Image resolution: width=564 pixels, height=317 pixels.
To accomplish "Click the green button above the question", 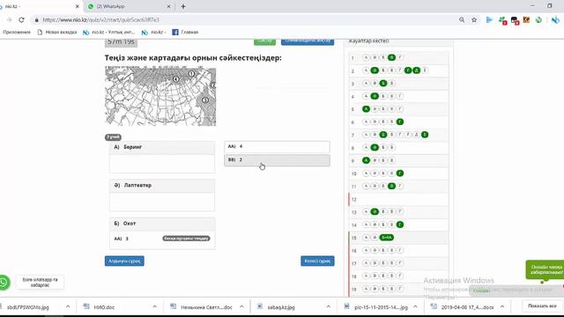I will (x=264, y=41).
